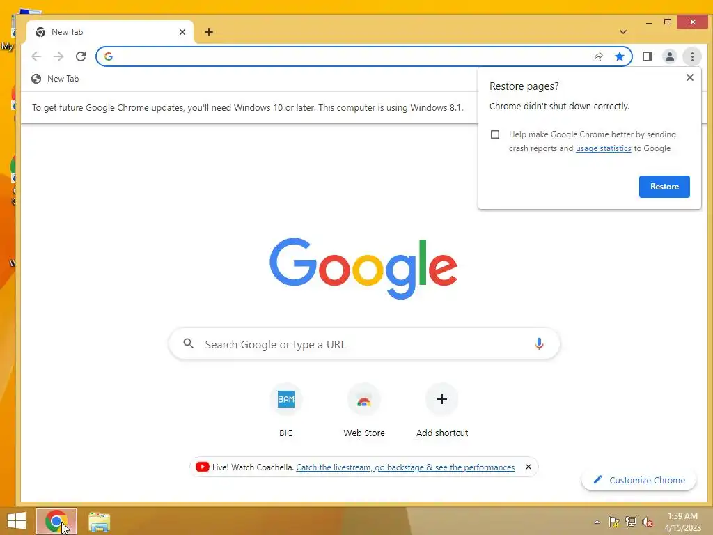The image size is (713, 535).
Task: Click the taskbar clock showing 1:39 AM
Action: (x=683, y=522)
